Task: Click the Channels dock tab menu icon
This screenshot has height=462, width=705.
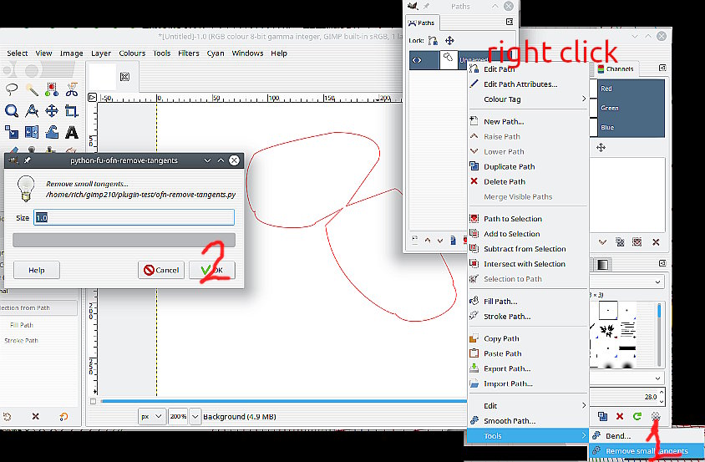Action: click(x=662, y=68)
